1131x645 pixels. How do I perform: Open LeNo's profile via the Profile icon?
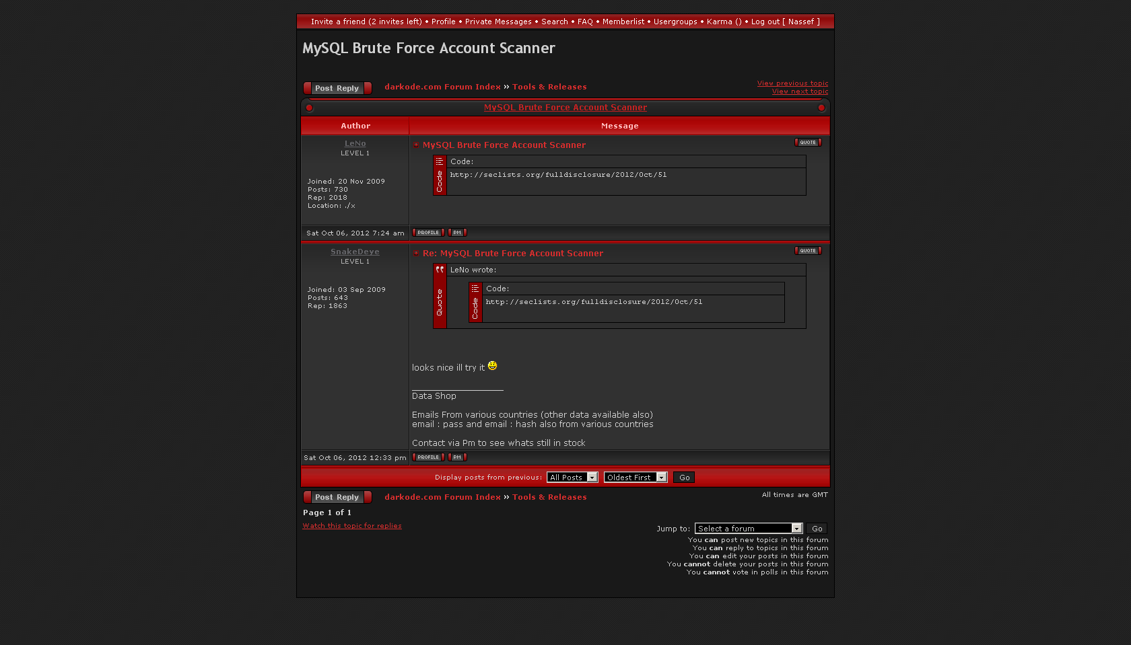(x=428, y=233)
